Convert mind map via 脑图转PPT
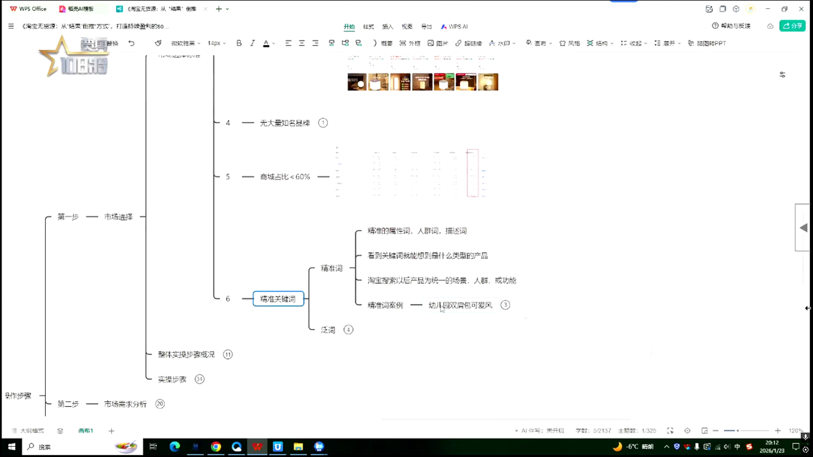This screenshot has width=813, height=457. pyautogui.click(x=707, y=43)
